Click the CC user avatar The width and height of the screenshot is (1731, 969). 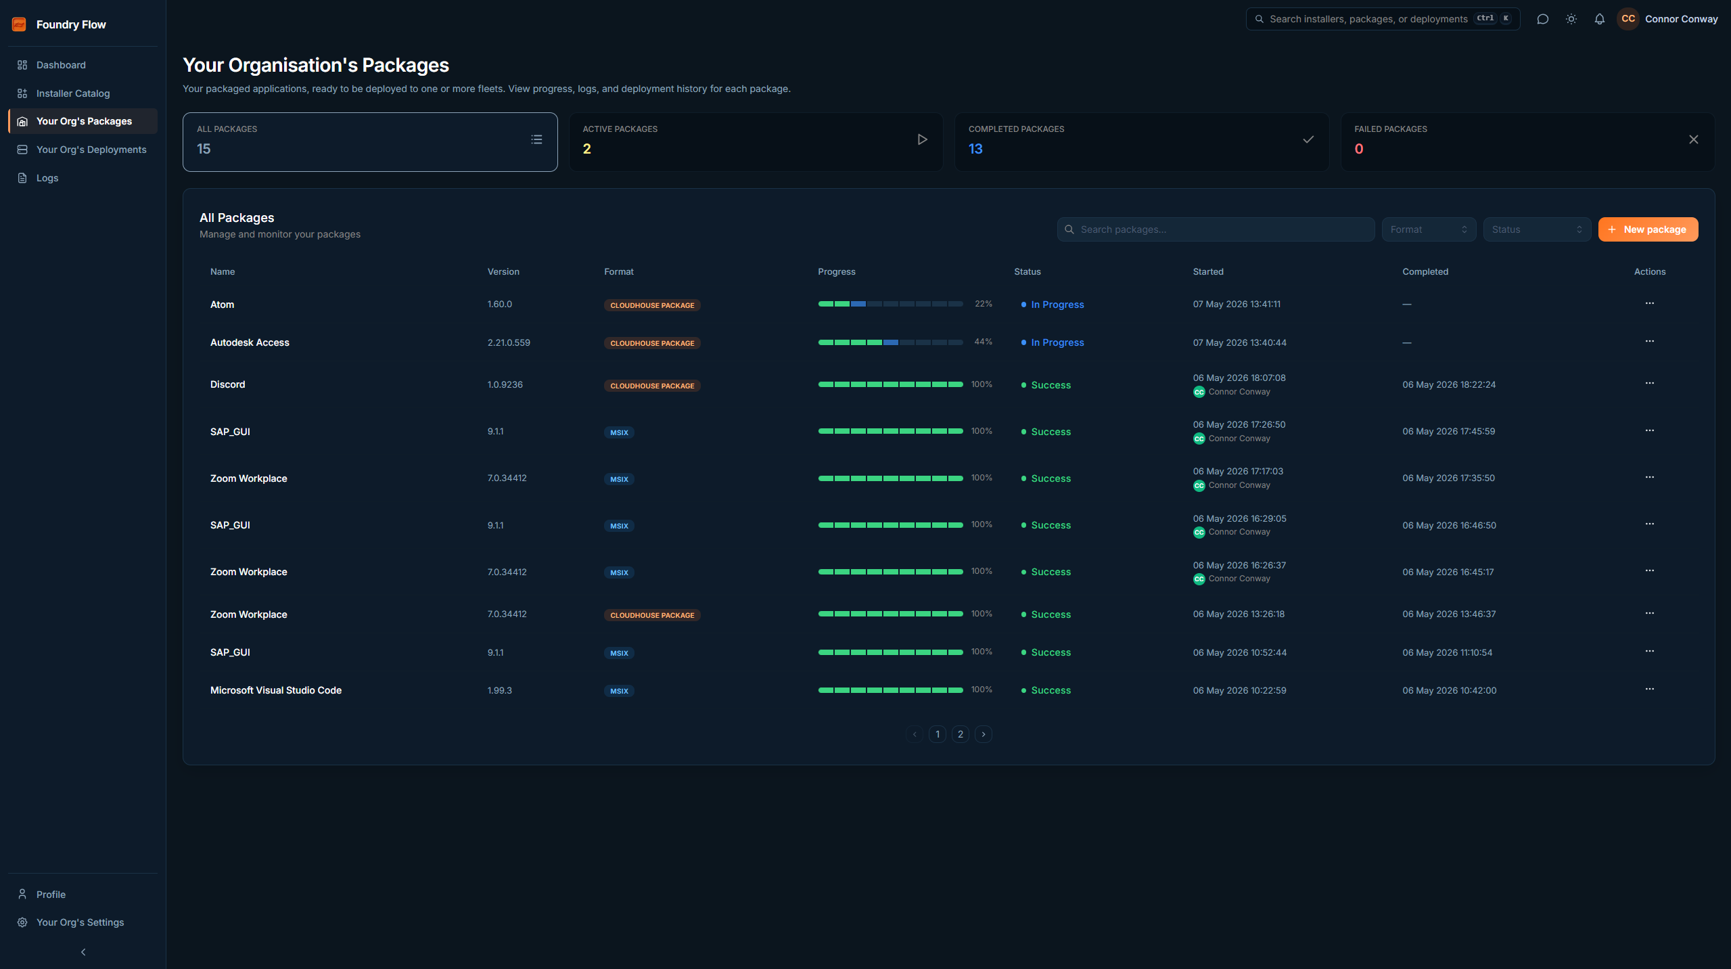click(x=1628, y=19)
